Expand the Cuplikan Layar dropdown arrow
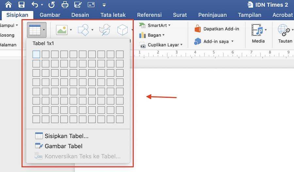This screenshot has width=294, height=172. 181,45
